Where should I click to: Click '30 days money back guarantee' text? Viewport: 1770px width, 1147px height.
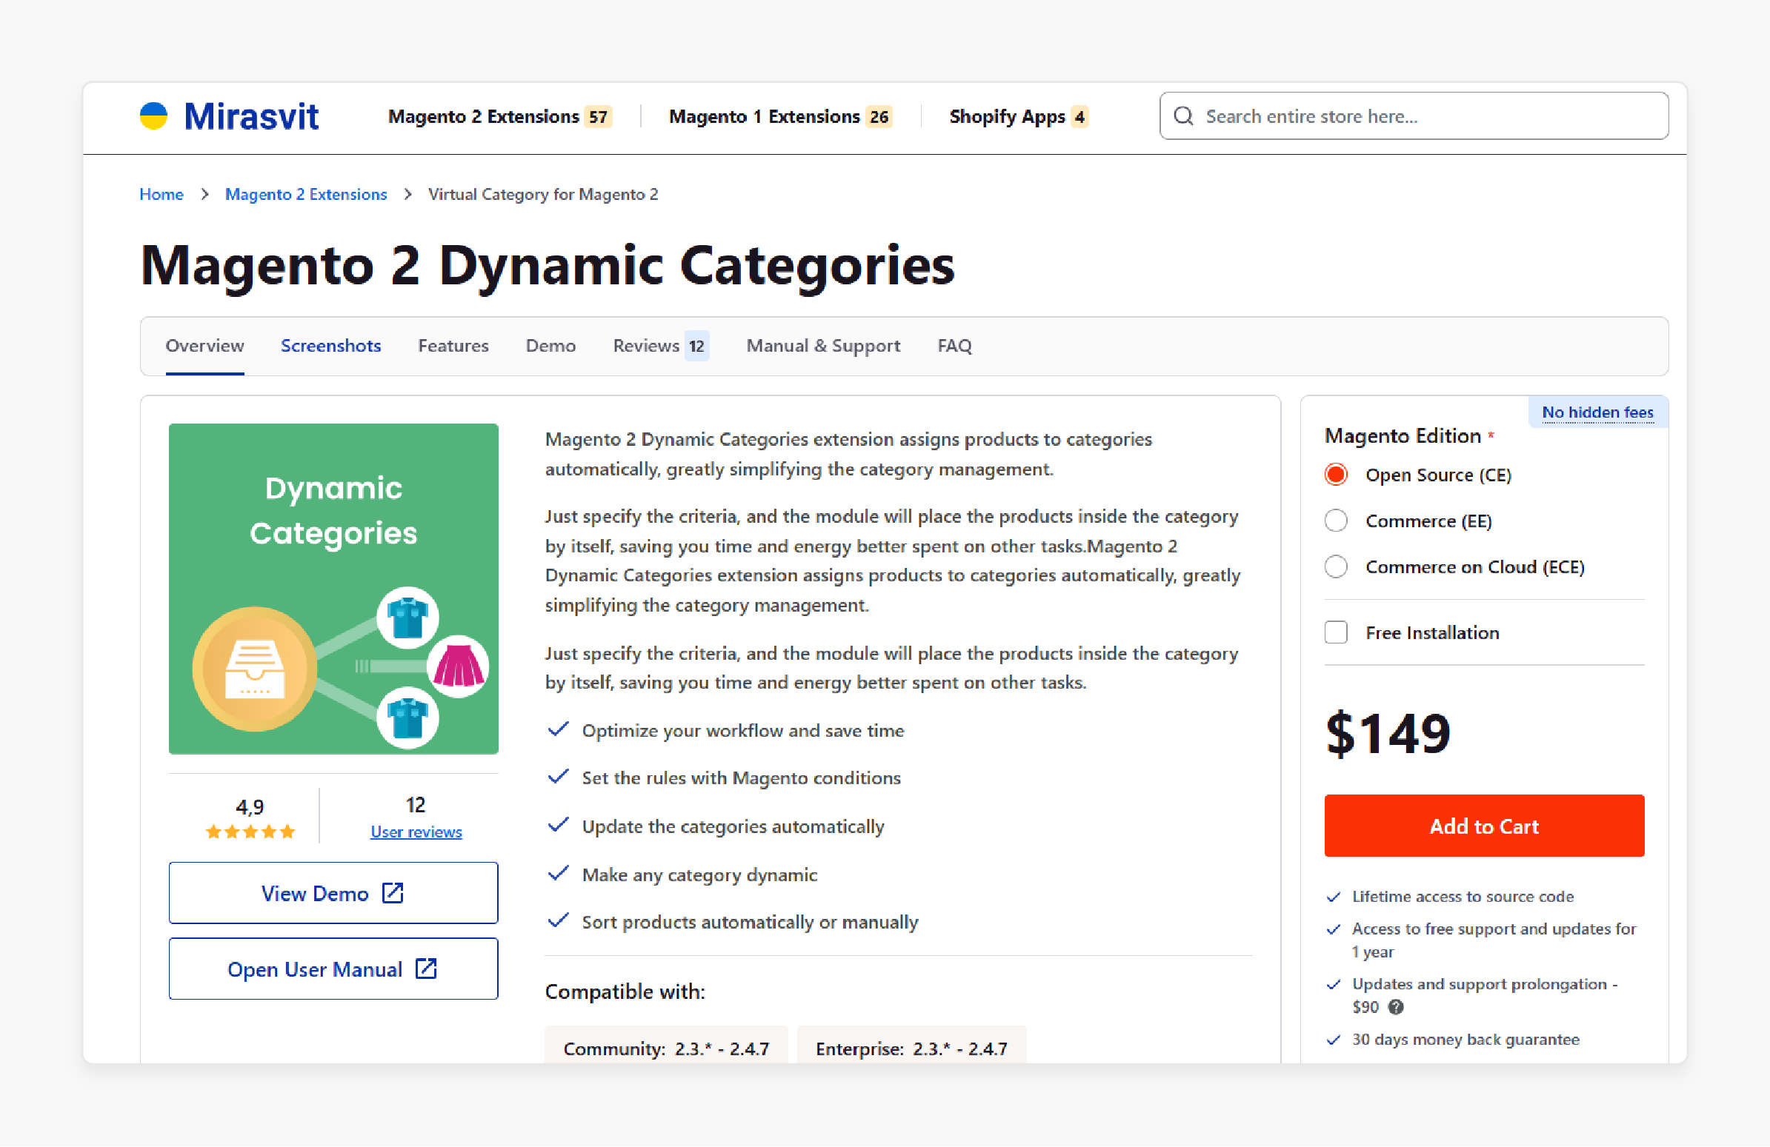point(1465,1039)
